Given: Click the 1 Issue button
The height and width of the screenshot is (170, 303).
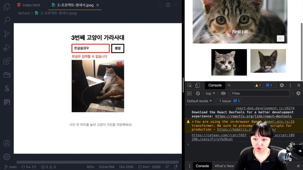Looking at the screenshot, I should tap(229, 101).
